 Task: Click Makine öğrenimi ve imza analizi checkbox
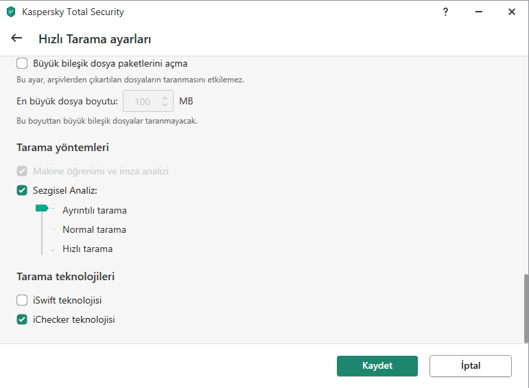tap(22, 171)
